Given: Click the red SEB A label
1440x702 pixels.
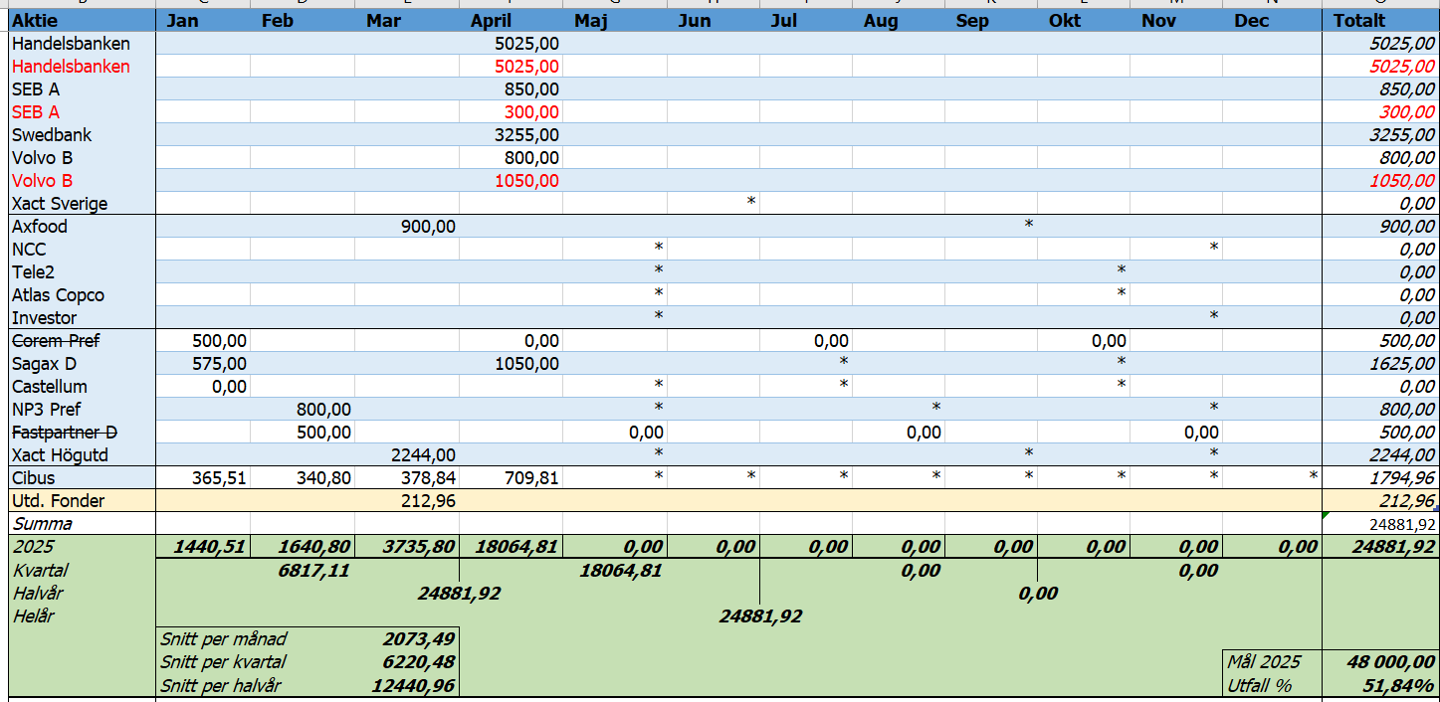Looking at the screenshot, I should [x=36, y=112].
